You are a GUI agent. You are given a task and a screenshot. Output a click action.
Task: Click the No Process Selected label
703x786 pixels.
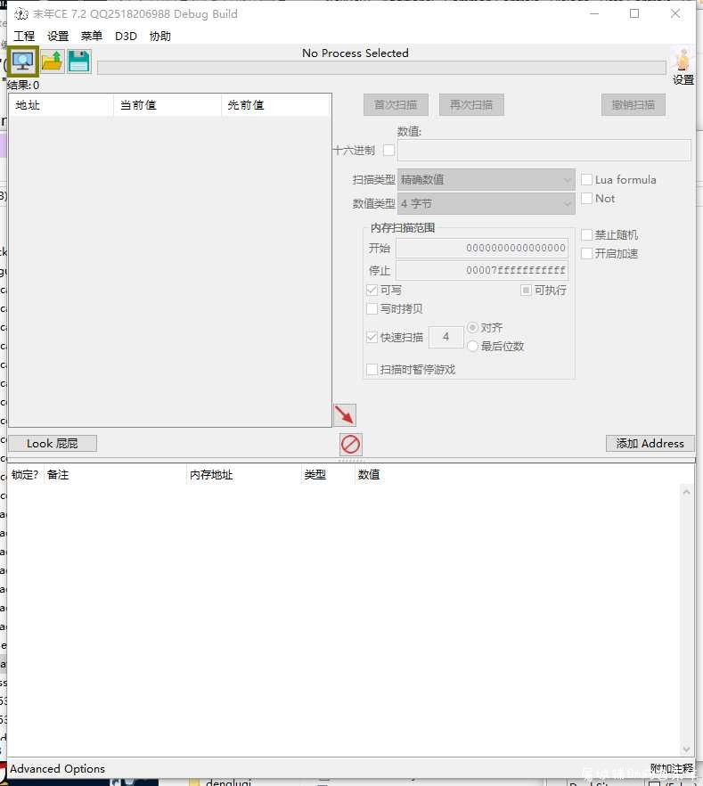click(356, 53)
